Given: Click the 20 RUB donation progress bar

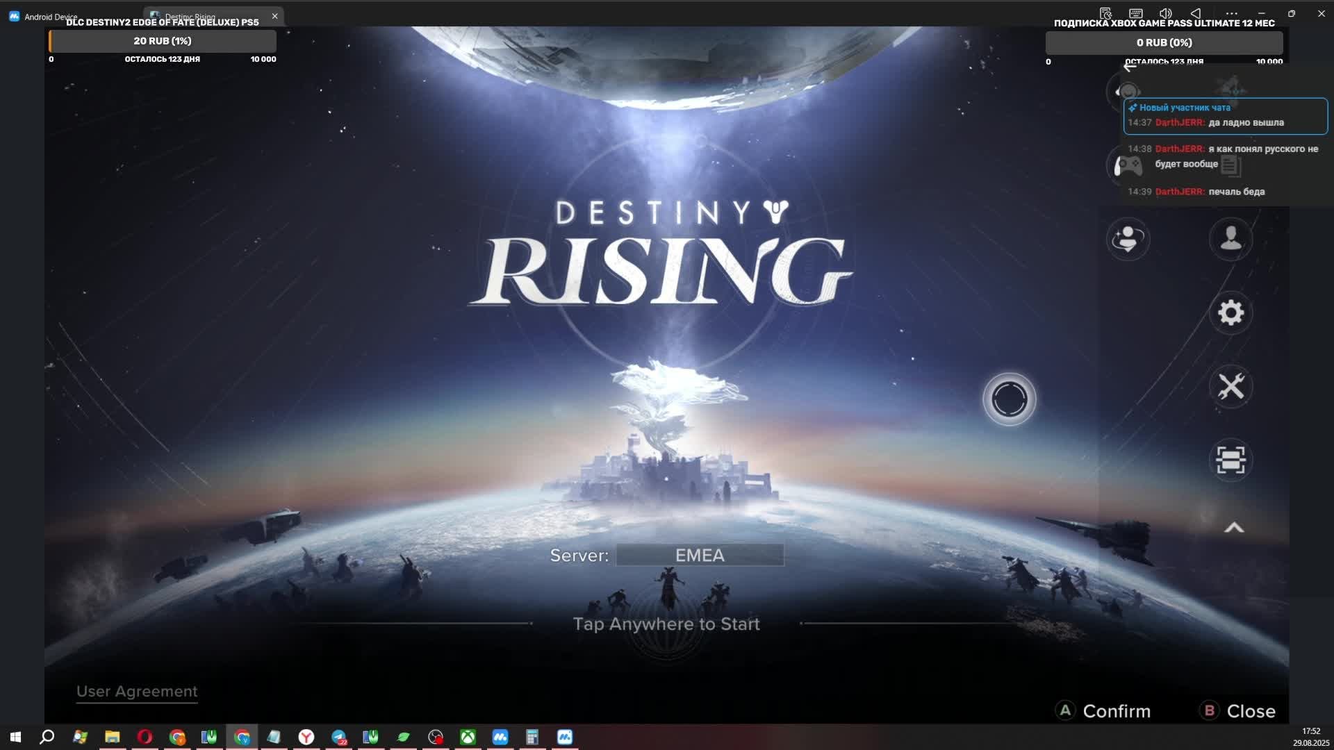Looking at the screenshot, I should tap(162, 41).
